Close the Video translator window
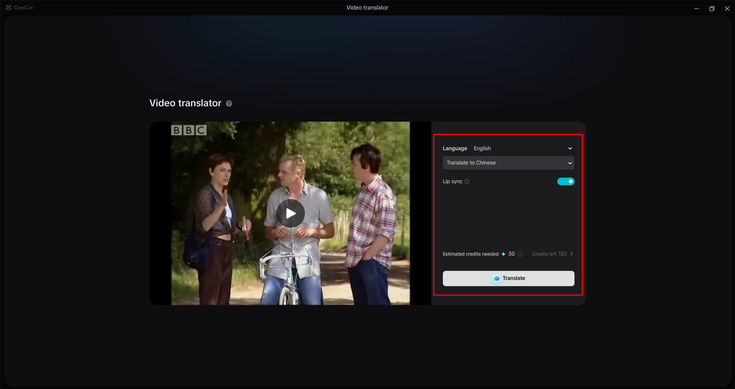Screen dimensions: 735x389 (727, 8)
